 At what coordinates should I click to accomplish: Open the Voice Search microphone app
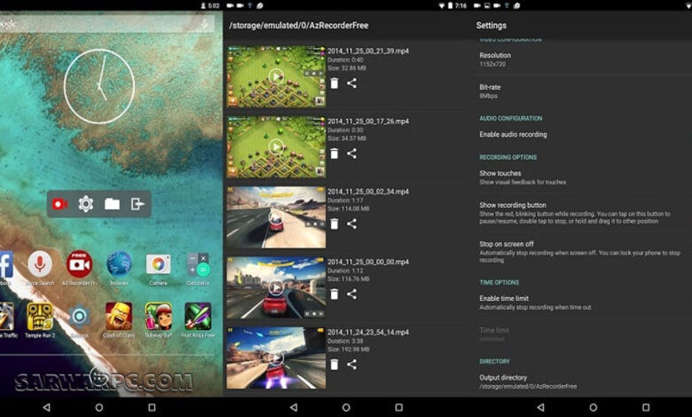coord(40,264)
